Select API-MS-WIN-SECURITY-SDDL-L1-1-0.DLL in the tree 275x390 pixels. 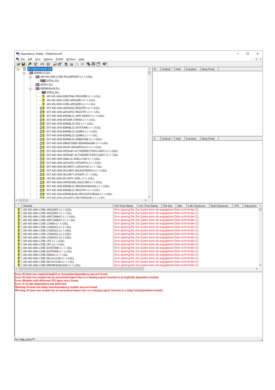[70, 179]
